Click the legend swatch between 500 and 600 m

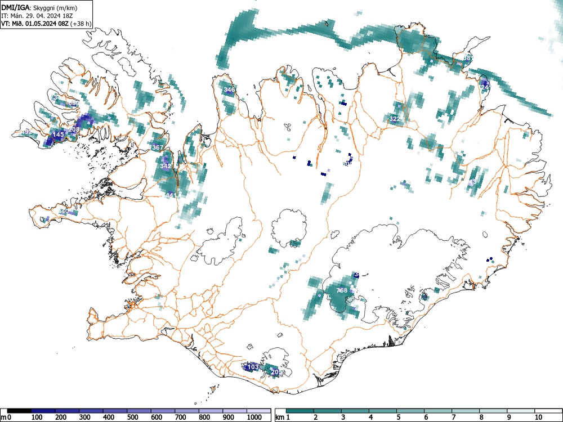139,411
